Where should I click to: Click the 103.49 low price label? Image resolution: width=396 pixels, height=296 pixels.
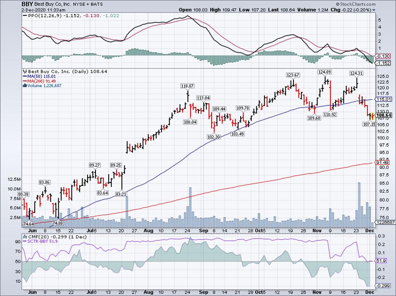[237, 134]
